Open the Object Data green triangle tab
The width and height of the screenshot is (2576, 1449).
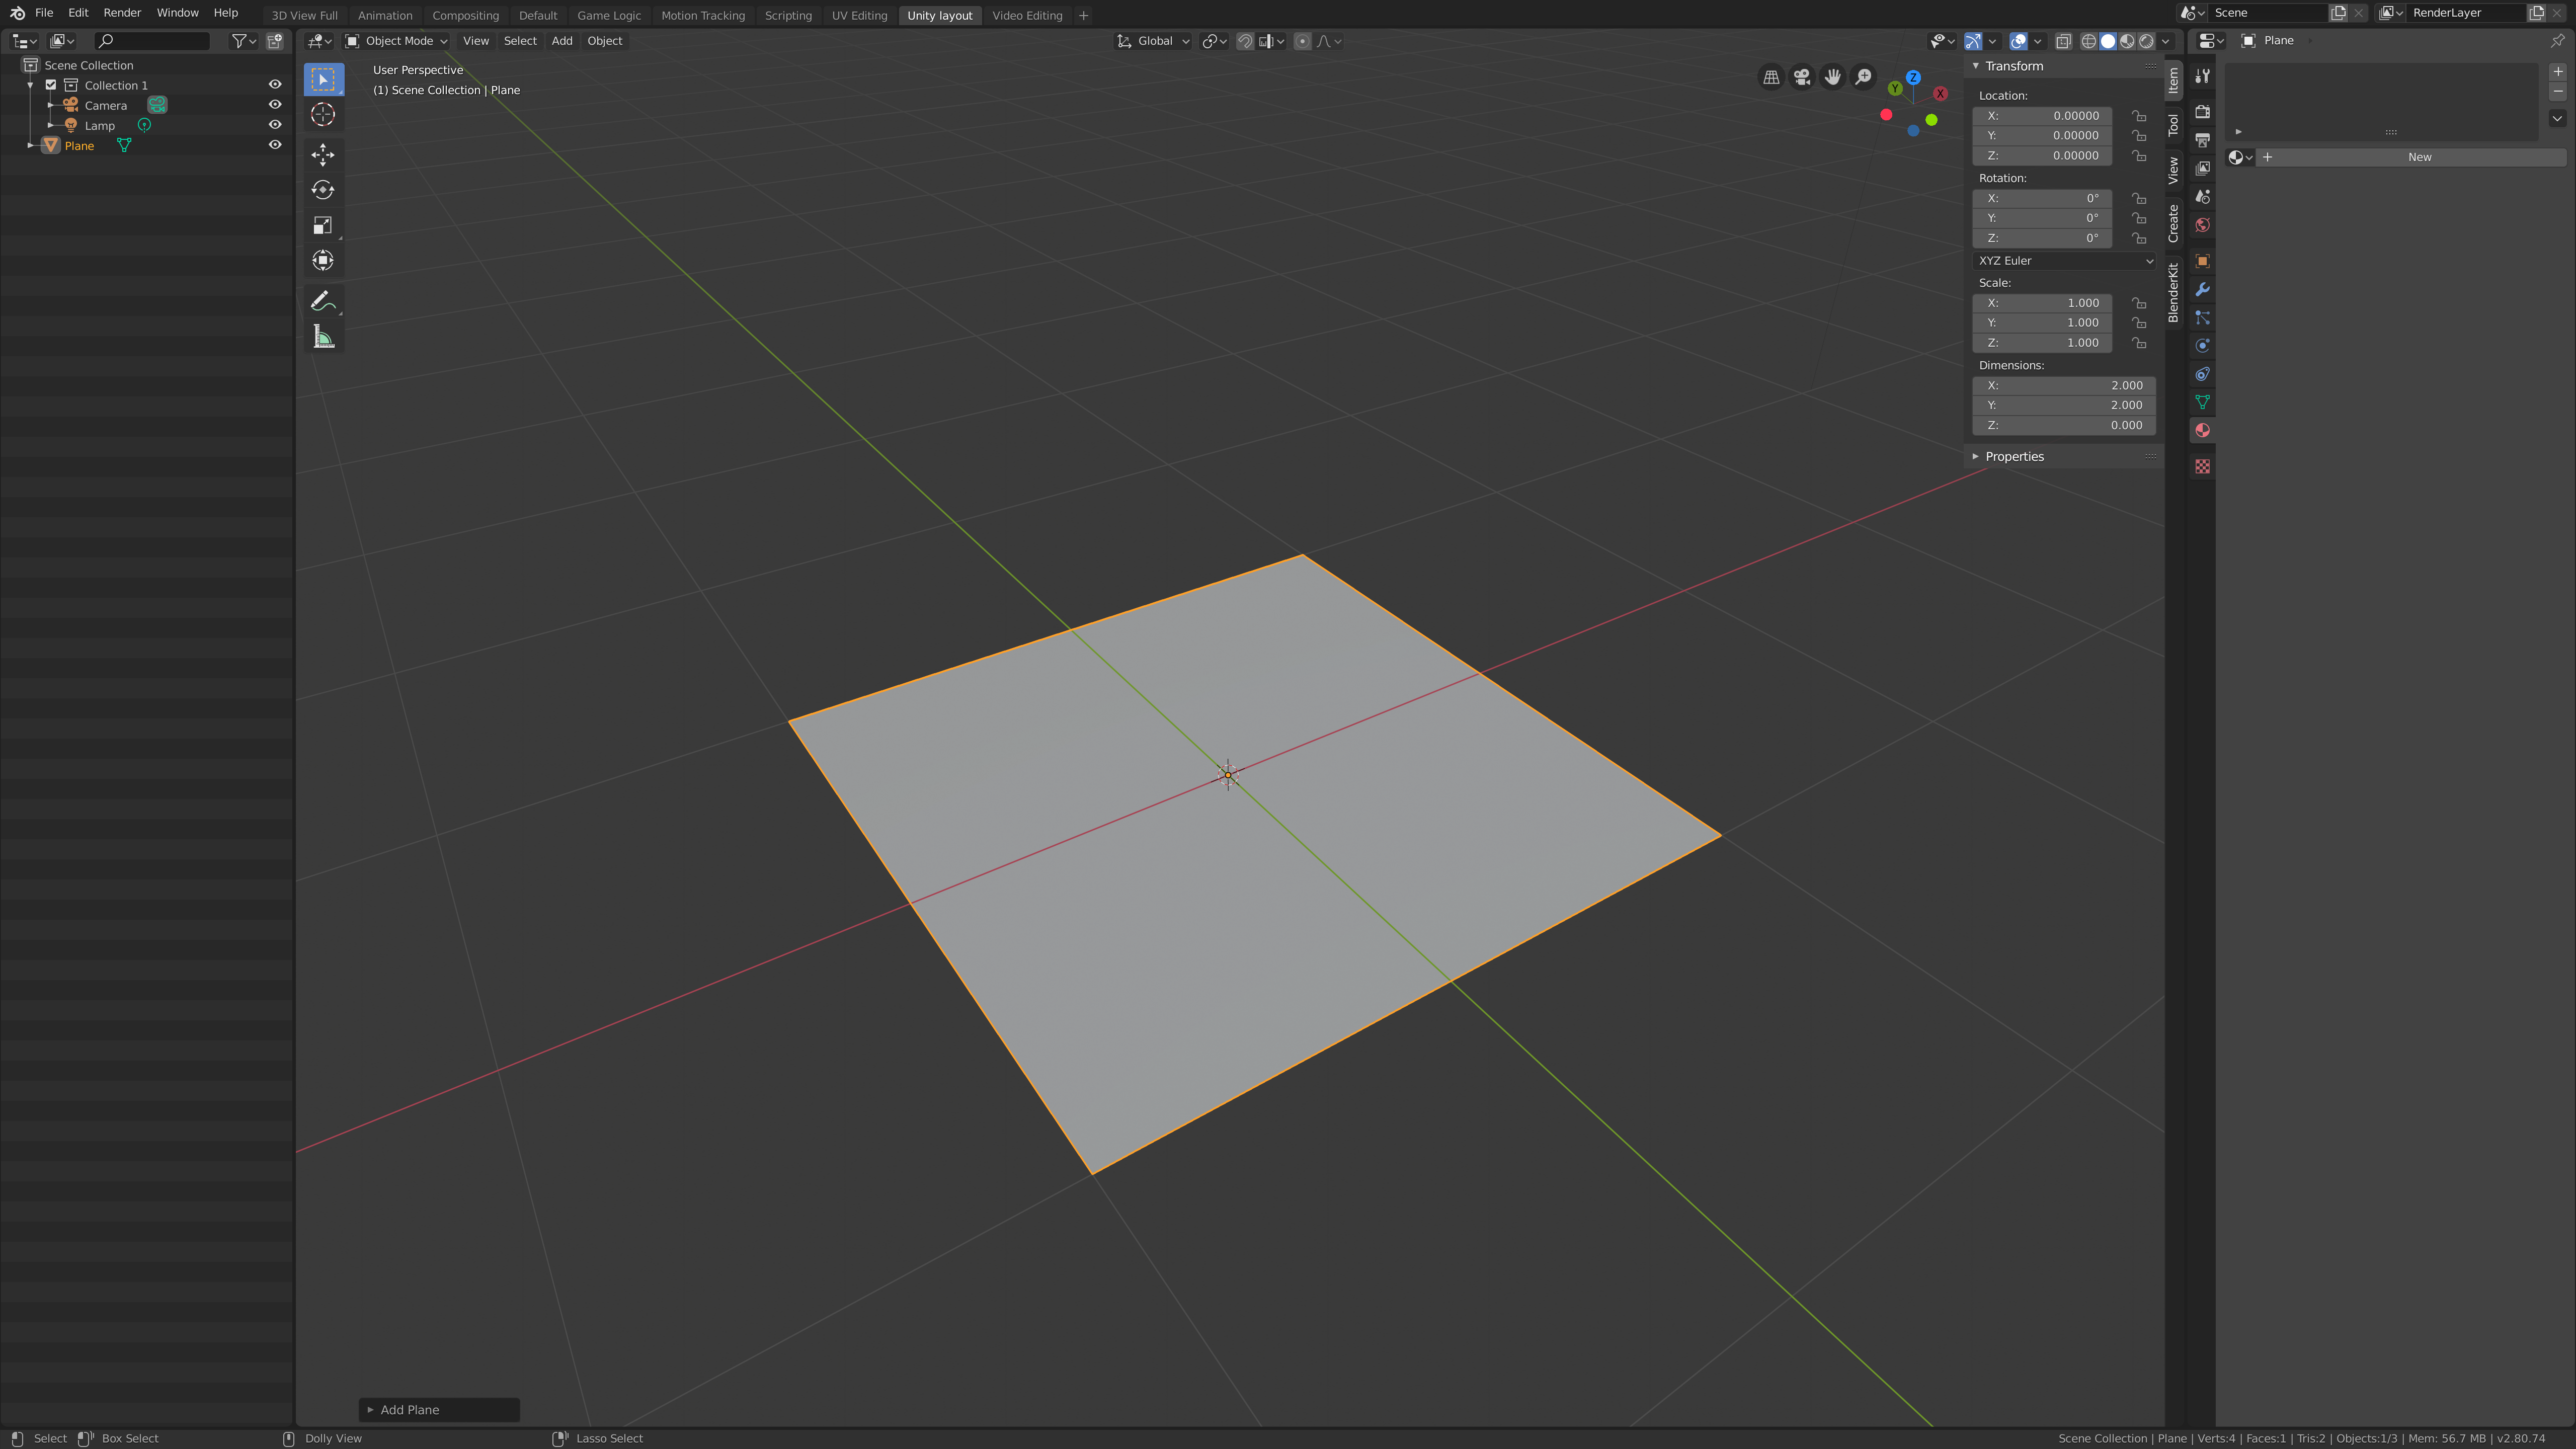point(2202,402)
